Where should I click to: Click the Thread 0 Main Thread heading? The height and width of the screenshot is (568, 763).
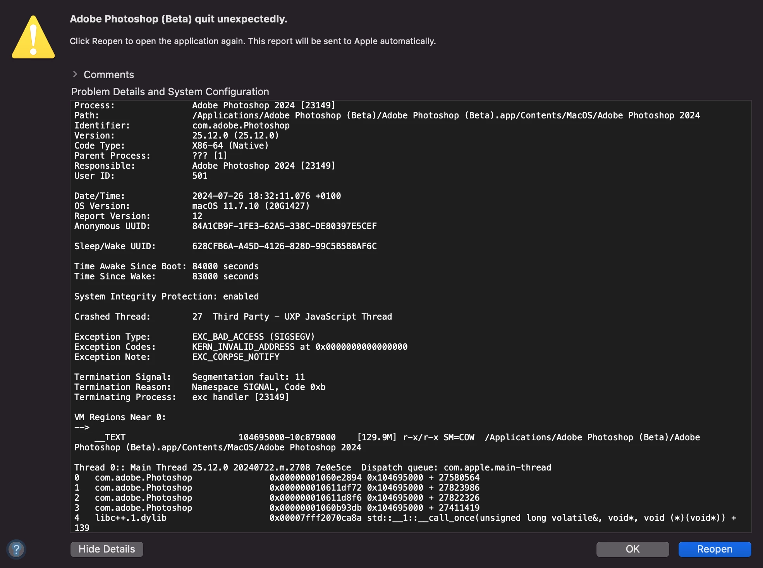312,467
